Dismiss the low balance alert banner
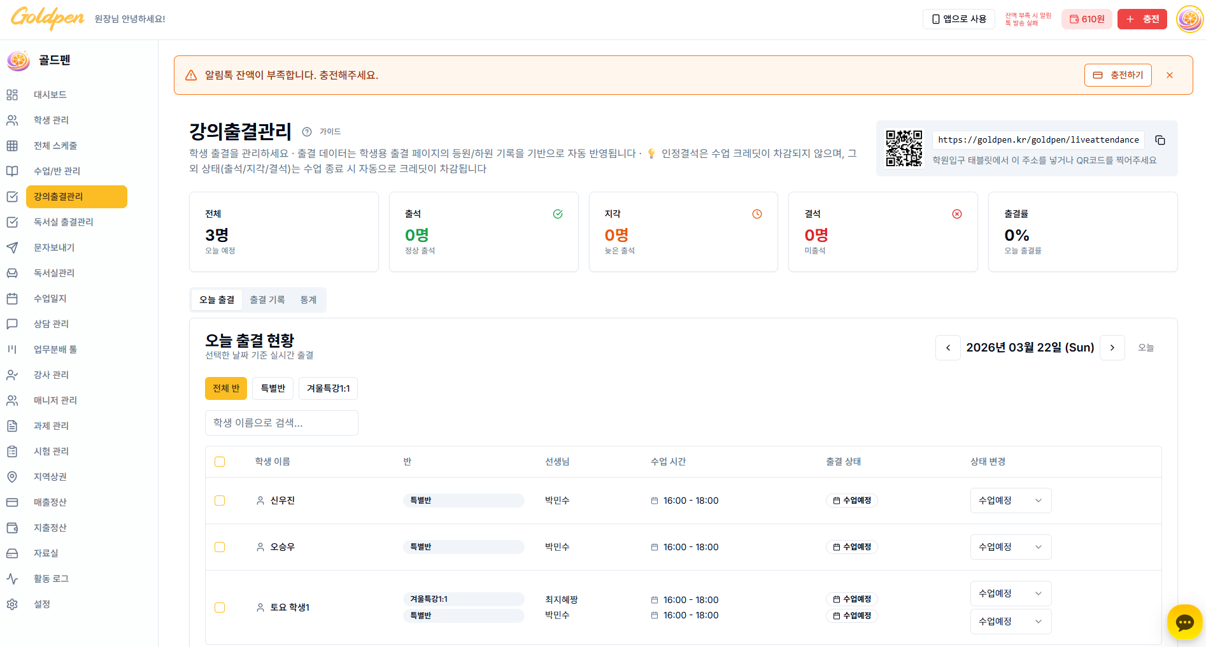Viewport: 1206px width, 647px height. tap(1170, 75)
